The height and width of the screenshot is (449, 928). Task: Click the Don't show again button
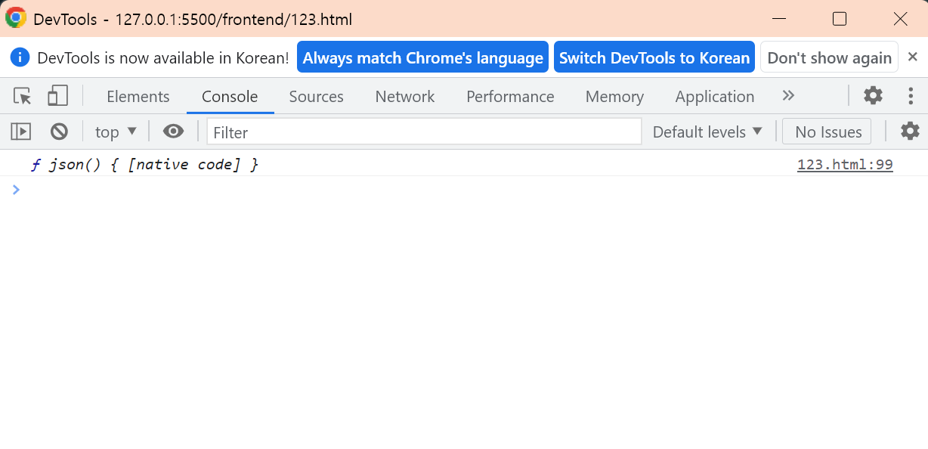(x=829, y=57)
